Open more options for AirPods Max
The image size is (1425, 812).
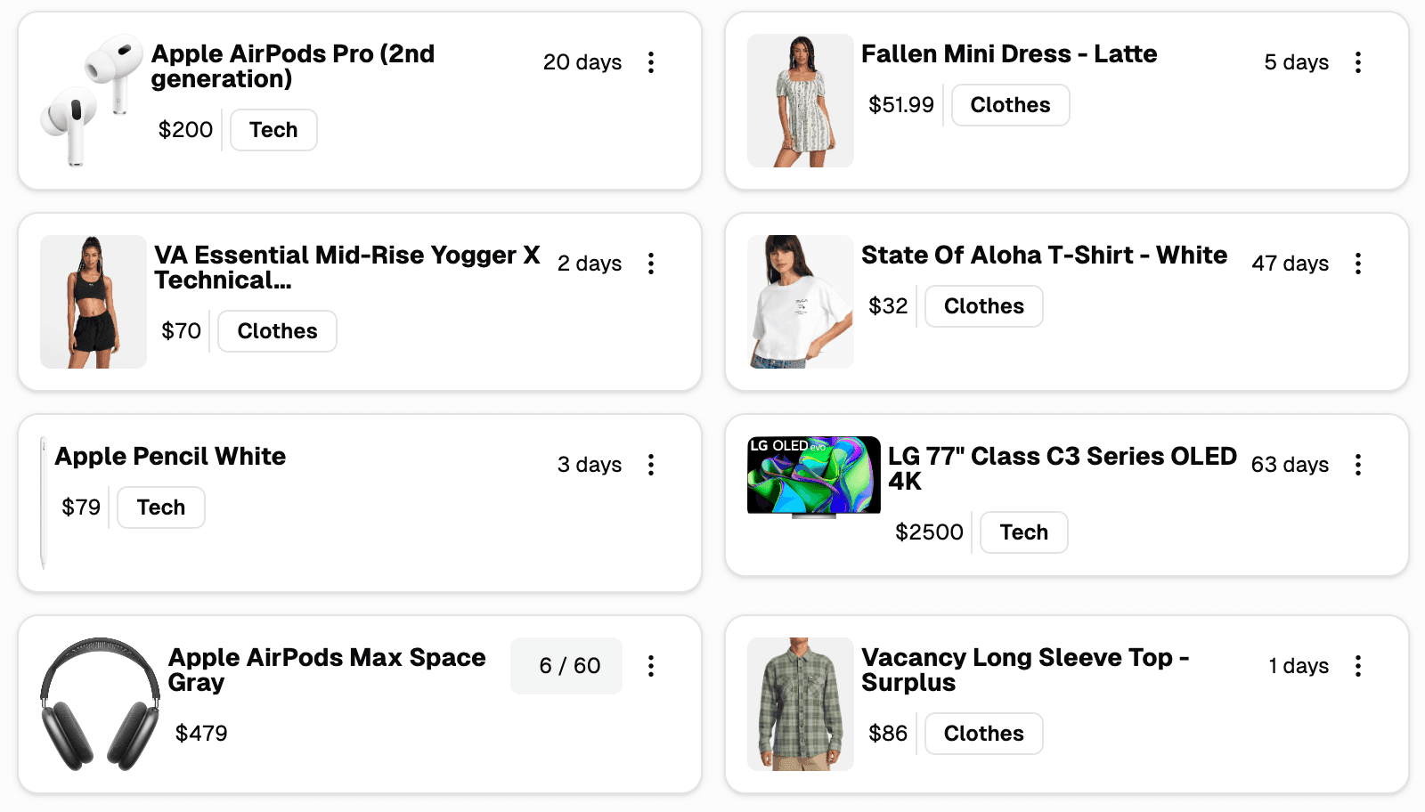tap(651, 666)
